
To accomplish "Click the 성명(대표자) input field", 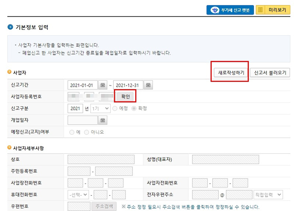I will [225, 160].
